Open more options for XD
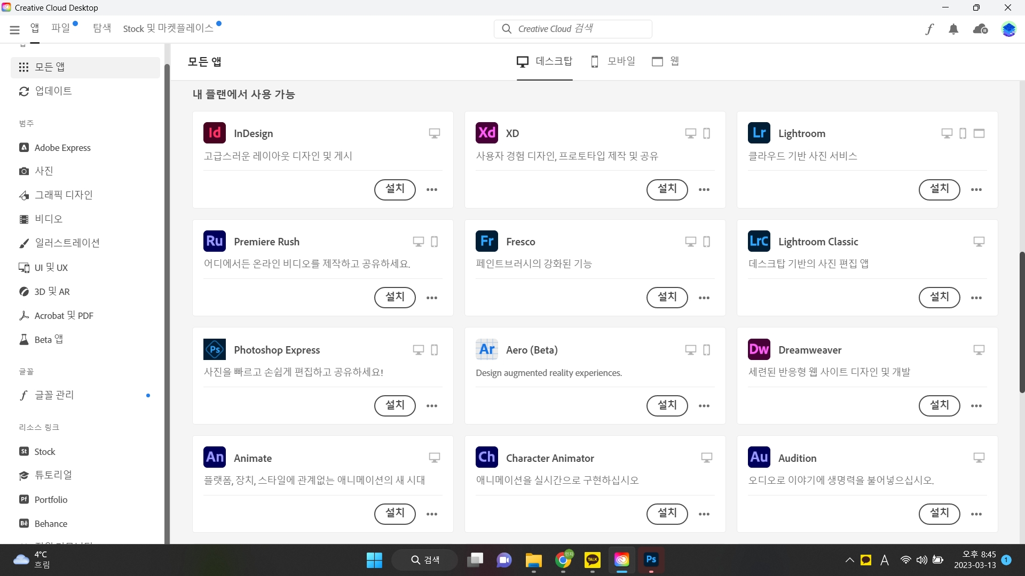This screenshot has width=1025, height=576. click(704, 189)
